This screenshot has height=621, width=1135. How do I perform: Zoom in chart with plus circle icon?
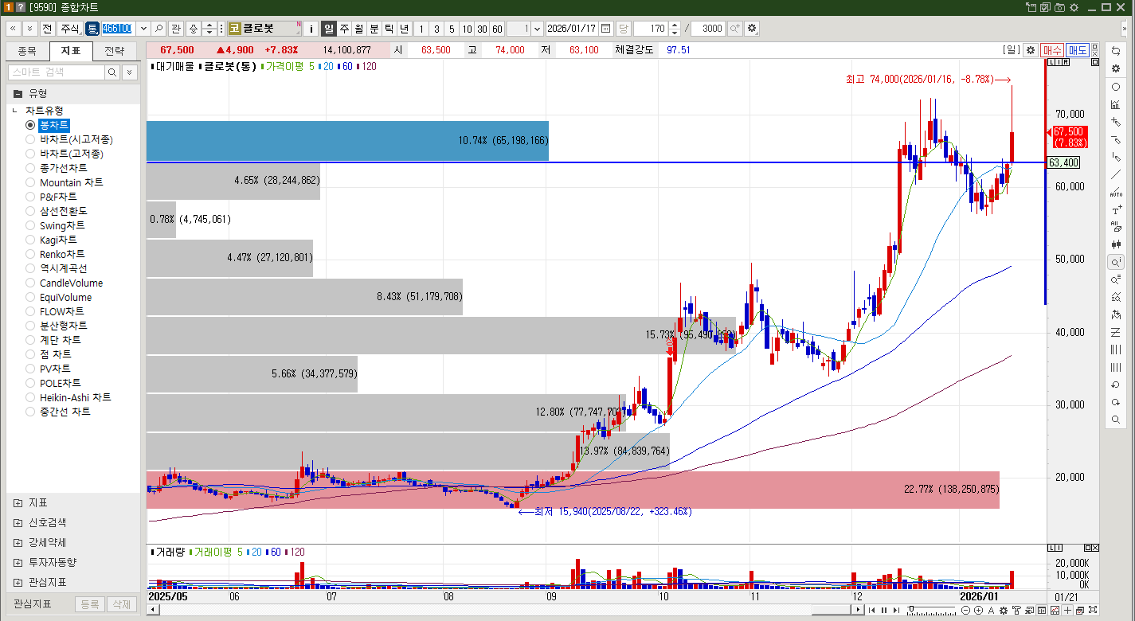point(978,611)
